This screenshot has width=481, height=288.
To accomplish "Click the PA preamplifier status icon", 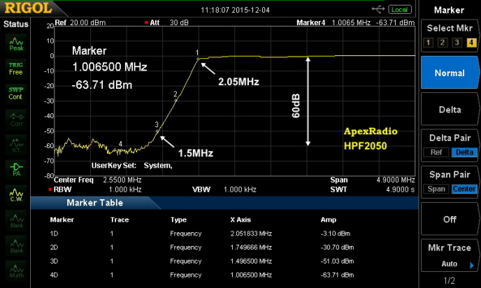I will coord(15,168).
